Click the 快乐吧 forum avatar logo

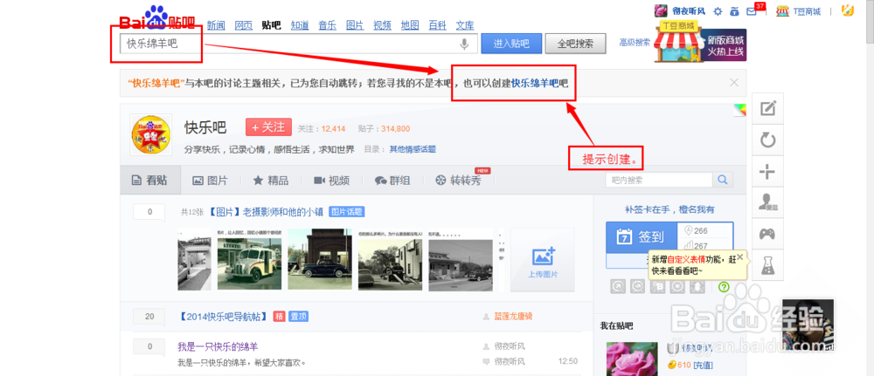pyautogui.click(x=150, y=134)
